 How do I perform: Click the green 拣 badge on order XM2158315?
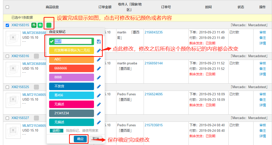click(x=34, y=25)
